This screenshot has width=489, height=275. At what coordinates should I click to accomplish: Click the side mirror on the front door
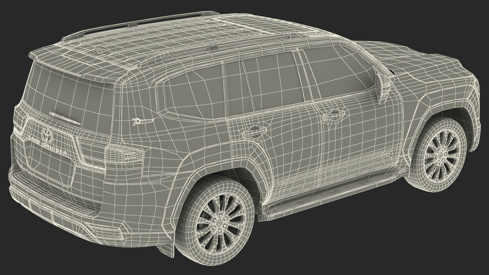pos(383,85)
